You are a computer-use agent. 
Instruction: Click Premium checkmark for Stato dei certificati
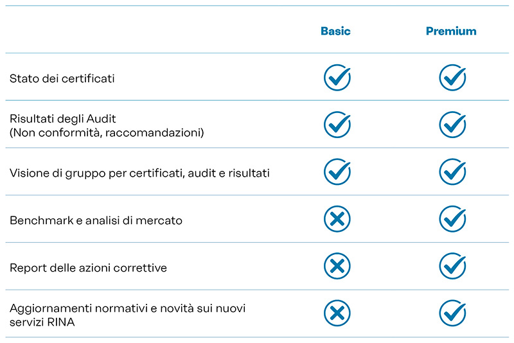(452, 78)
